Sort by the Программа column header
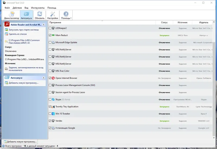217x149 pixels. 102,22
